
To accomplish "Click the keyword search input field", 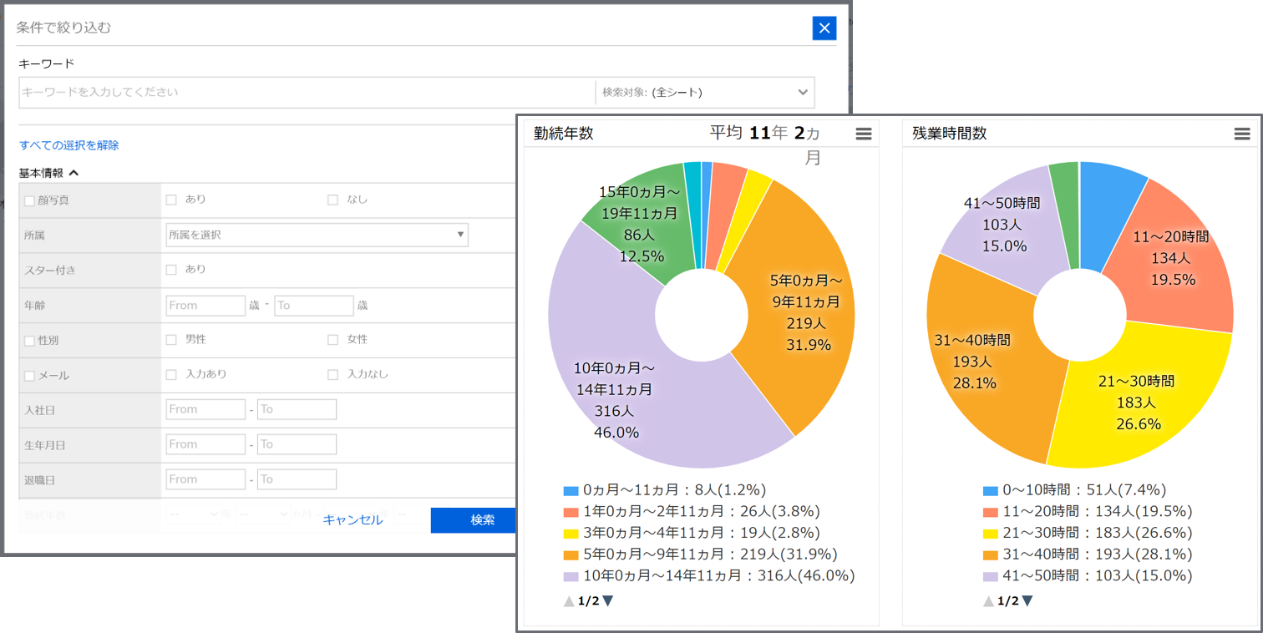I will 306,93.
